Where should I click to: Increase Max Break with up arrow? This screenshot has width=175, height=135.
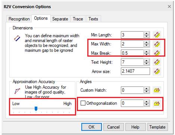(147, 51)
